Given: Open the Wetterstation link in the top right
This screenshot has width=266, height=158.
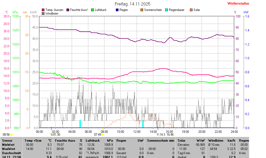Looking at the screenshot, I should (x=238, y=4).
